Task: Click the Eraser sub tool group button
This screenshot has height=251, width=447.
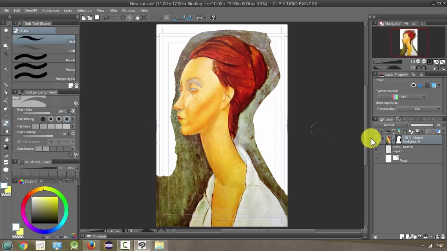Action: click(x=34, y=30)
